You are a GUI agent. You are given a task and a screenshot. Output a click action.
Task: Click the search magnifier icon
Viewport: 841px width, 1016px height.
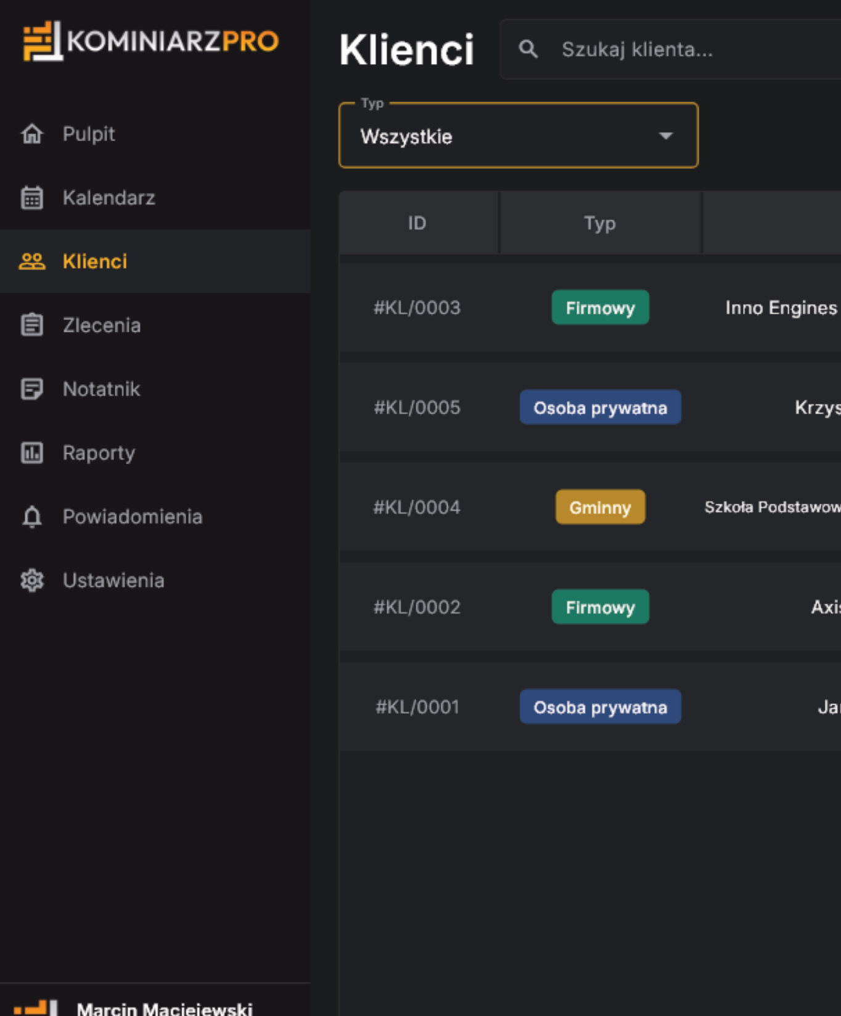coord(528,49)
